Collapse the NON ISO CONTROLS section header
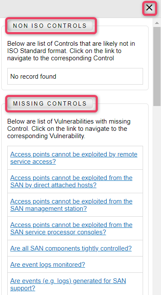This screenshot has height=295, width=161. pyautogui.click(x=50, y=26)
